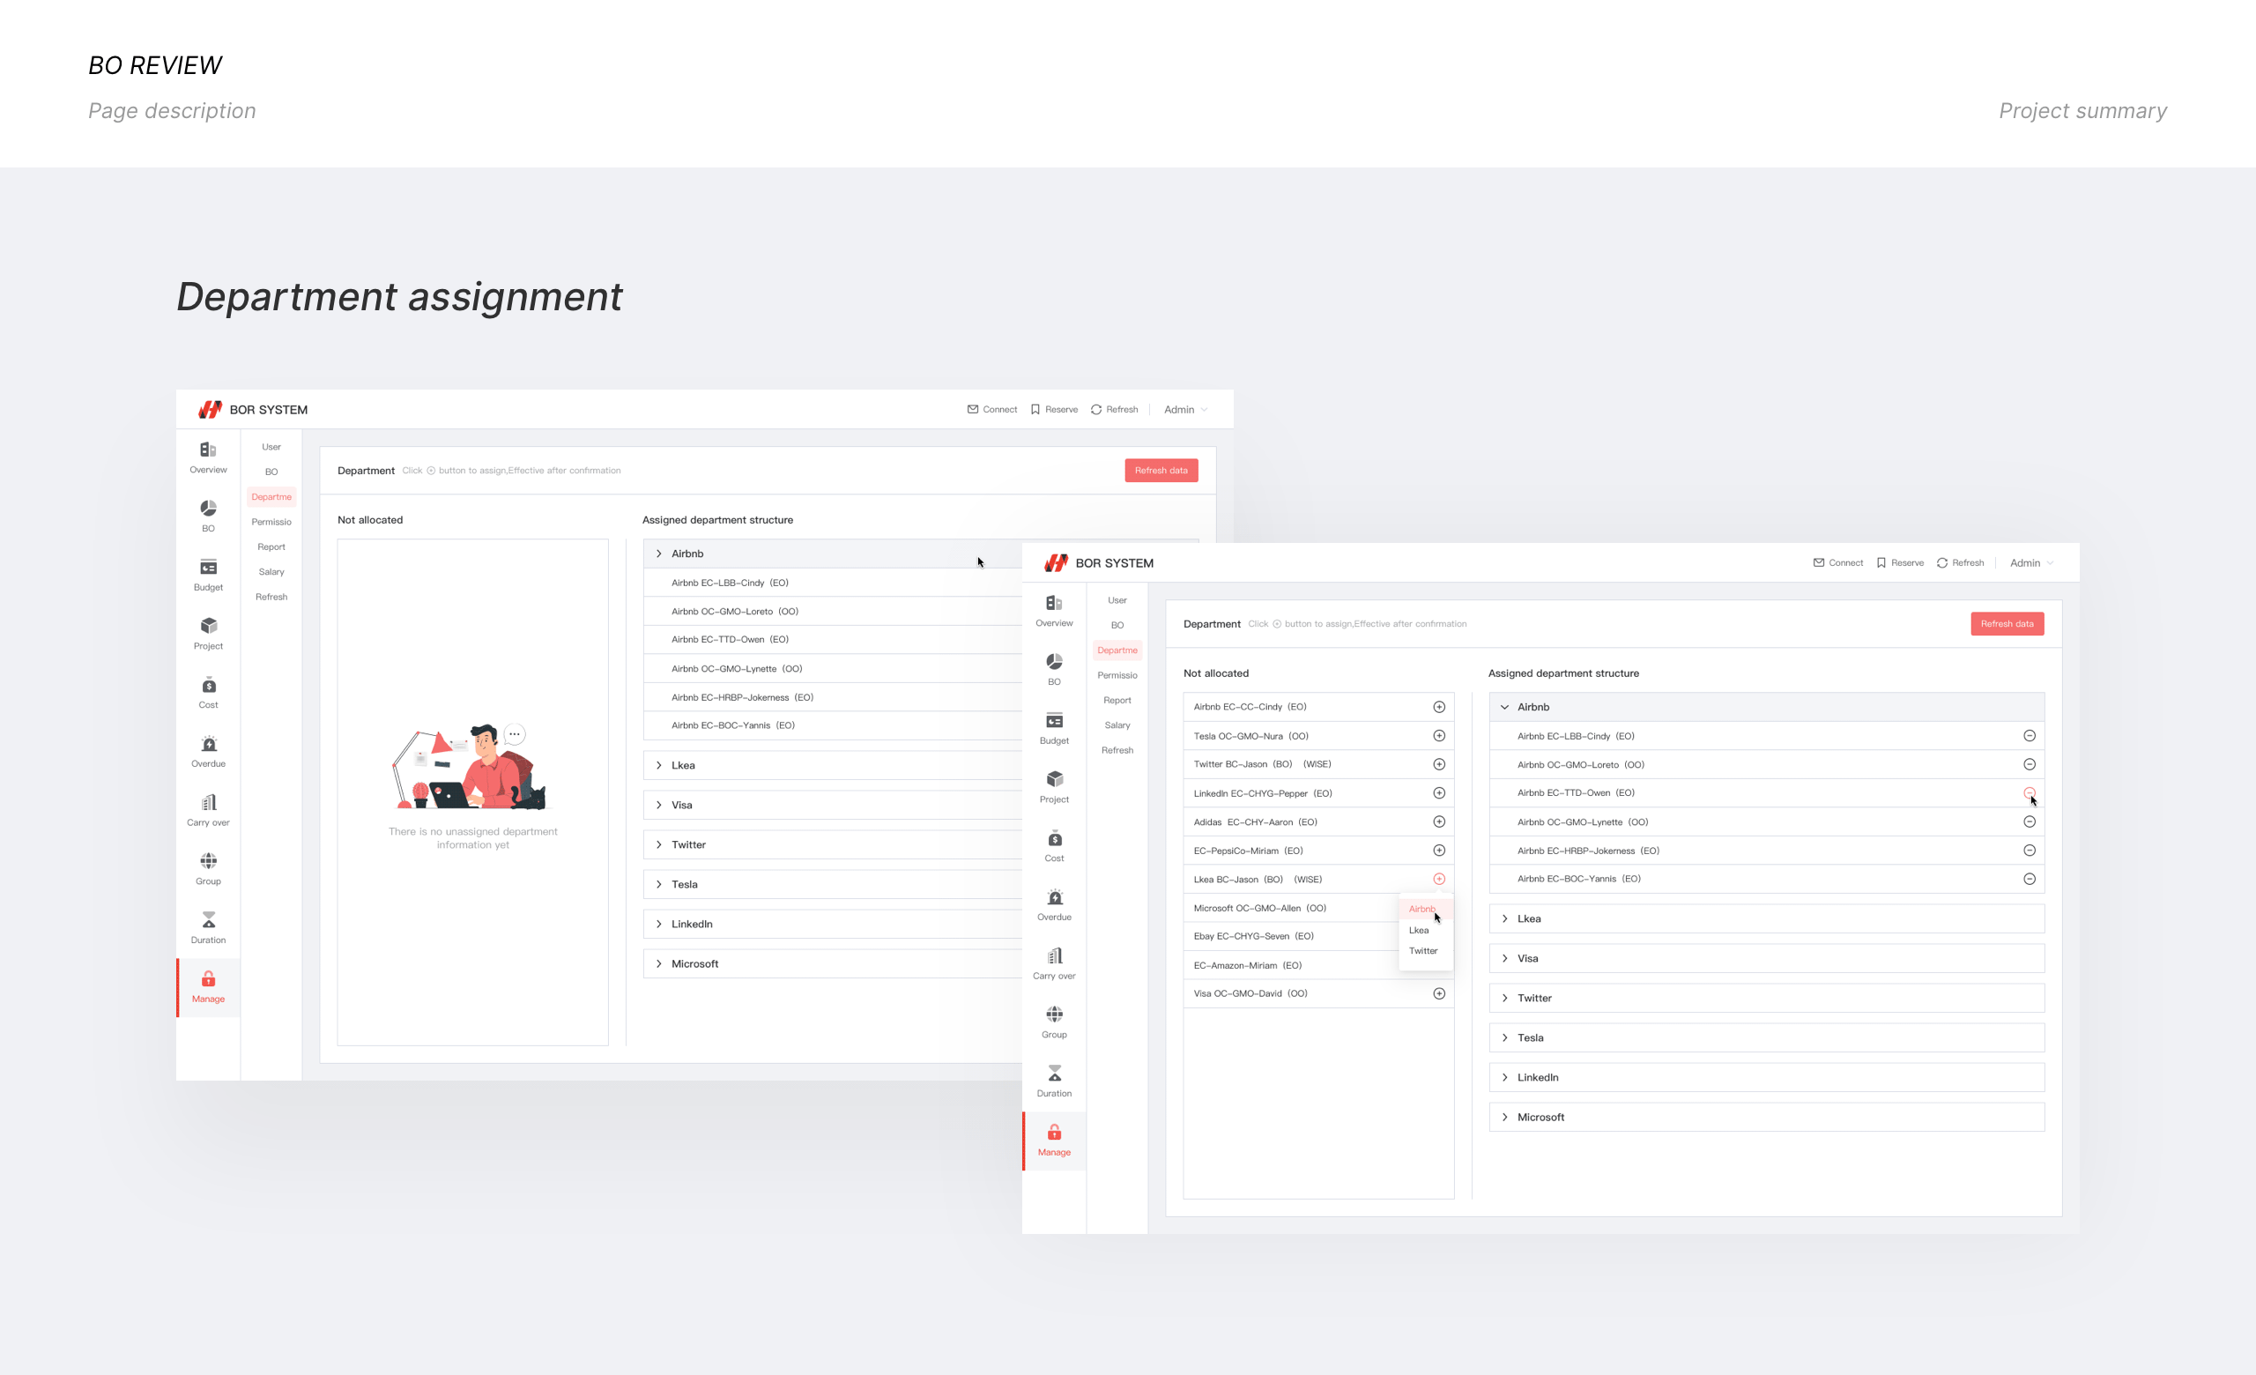Open User submenu in front window
This screenshot has width=2256, height=1375.
pyautogui.click(x=1117, y=600)
